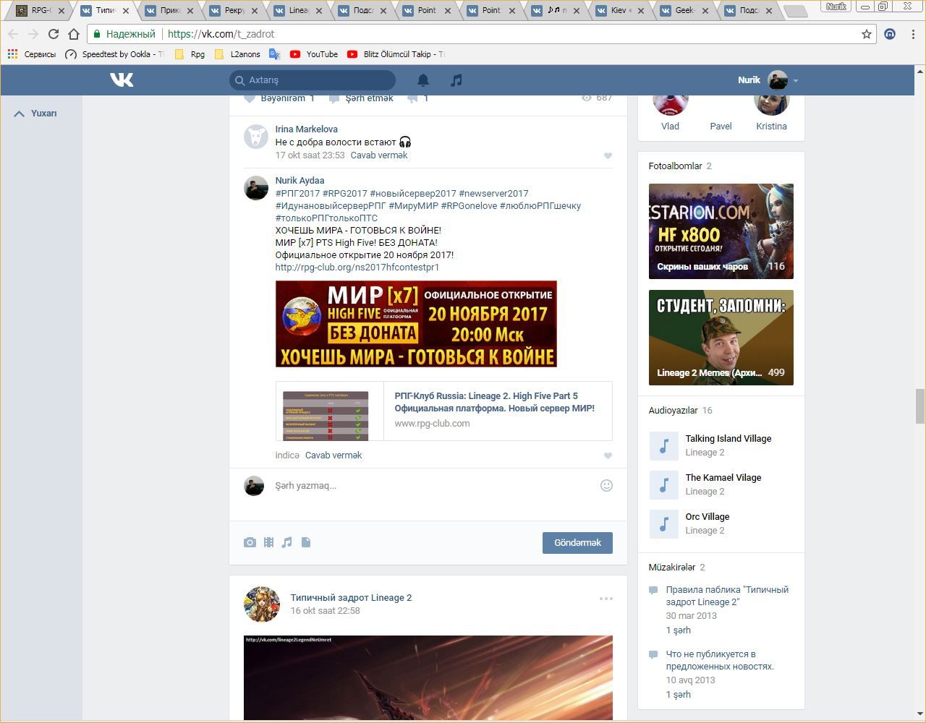Open Nurik Aydaa's profile name link
This screenshot has height=723, width=926.
point(300,181)
